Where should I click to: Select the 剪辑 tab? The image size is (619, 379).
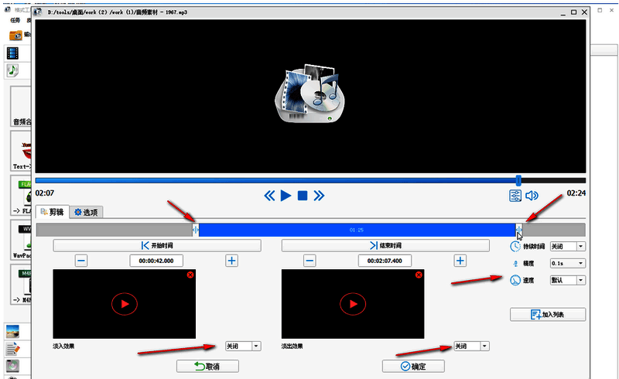(x=52, y=212)
